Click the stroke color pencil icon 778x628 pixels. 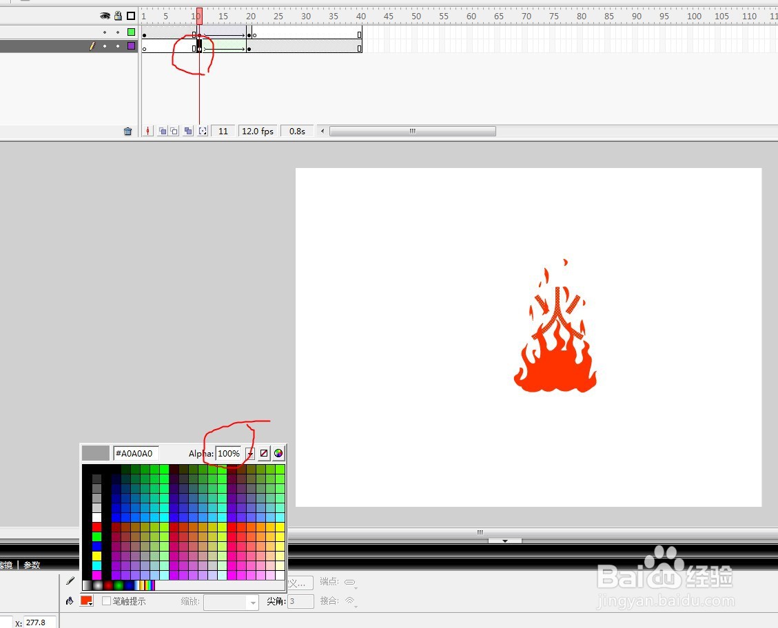(70, 581)
